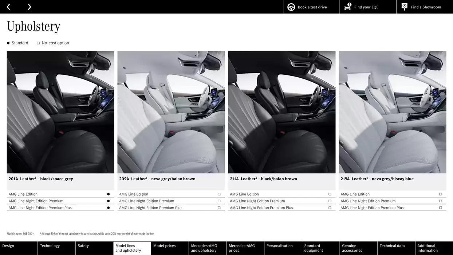Tick 211A AMG Line Night Edition Premium box
Viewport: 453px width, 255px height.
(330, 201)
